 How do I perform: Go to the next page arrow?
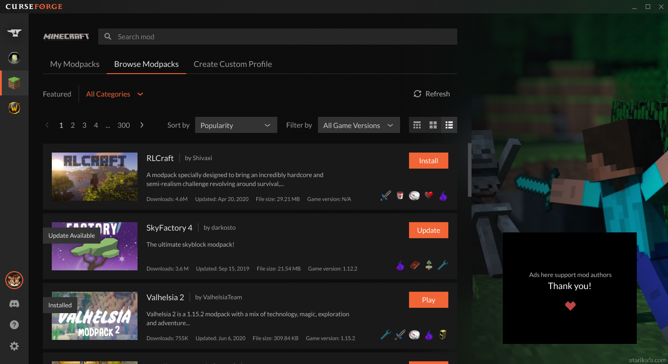[x=142, y=125]
